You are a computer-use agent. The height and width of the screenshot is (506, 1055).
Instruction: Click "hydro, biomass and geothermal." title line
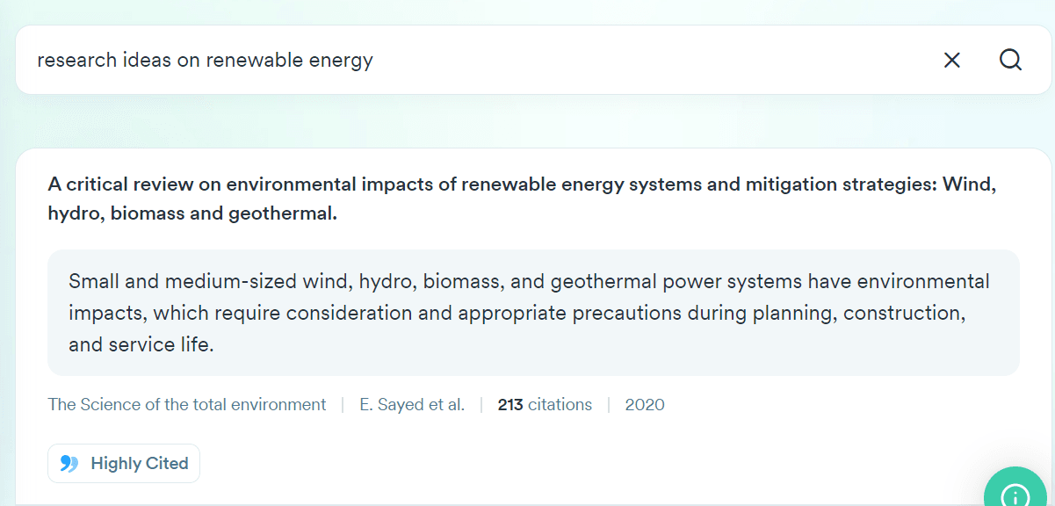point(192,213)
